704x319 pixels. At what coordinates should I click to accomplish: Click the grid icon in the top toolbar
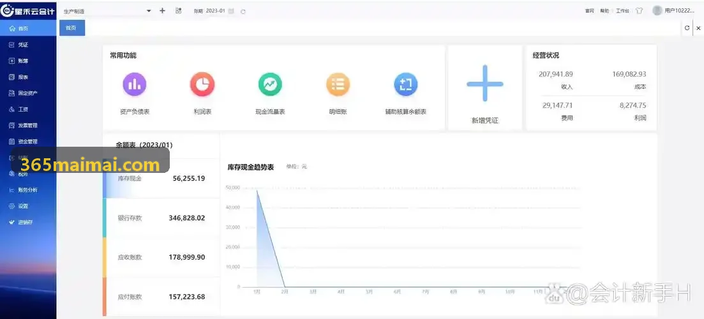(x=178, y=11)
